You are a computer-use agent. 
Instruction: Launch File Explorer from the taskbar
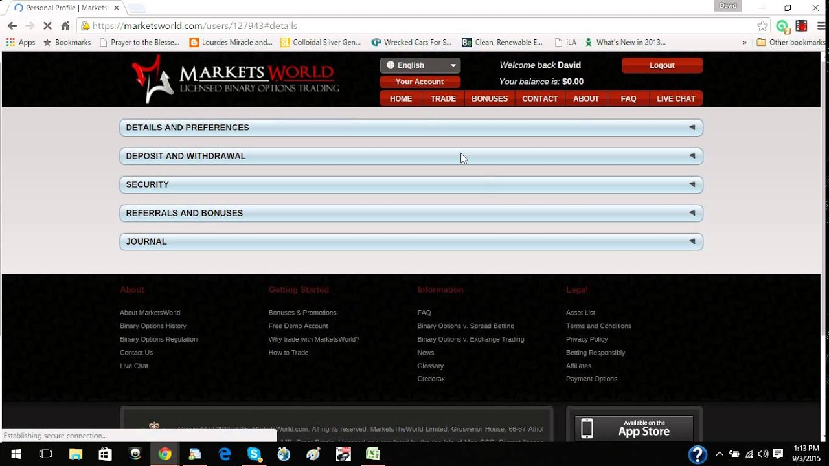pos(75,454)
